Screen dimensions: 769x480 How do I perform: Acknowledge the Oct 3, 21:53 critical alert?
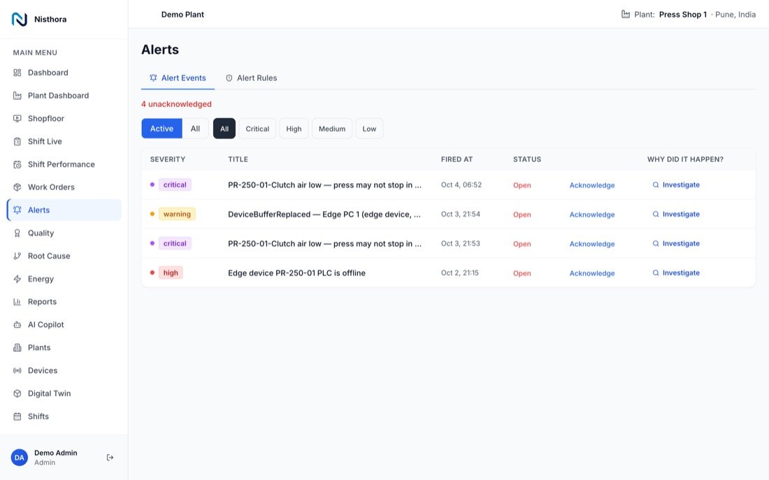[592, 244]
